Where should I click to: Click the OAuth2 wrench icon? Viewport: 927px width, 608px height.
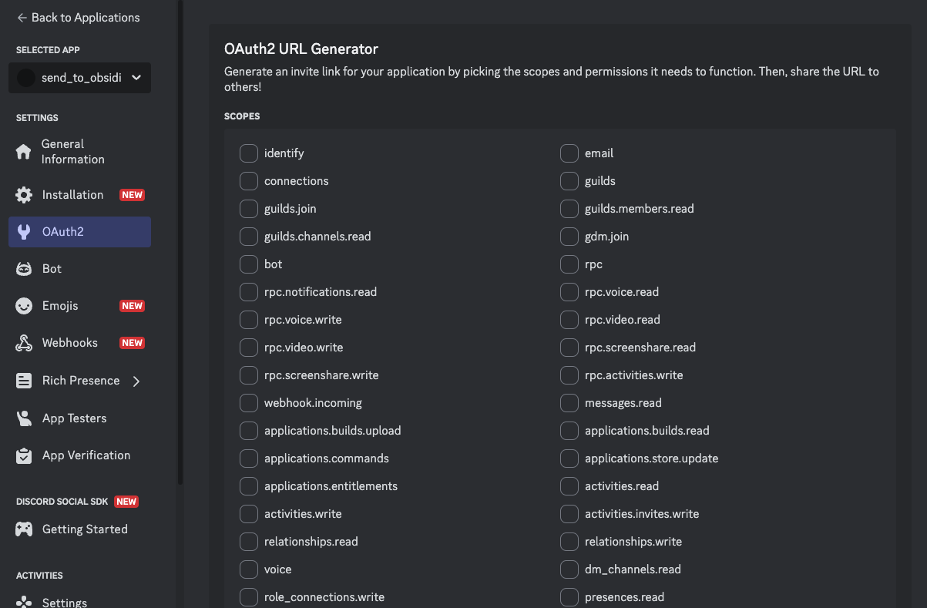click(24, 232)
